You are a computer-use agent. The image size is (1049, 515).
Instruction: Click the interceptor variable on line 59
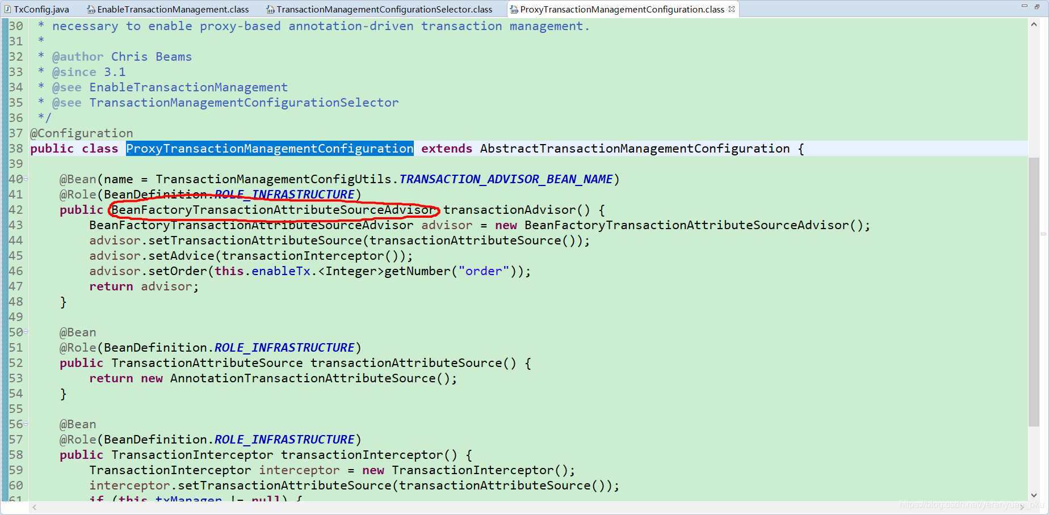click(299, 470)
